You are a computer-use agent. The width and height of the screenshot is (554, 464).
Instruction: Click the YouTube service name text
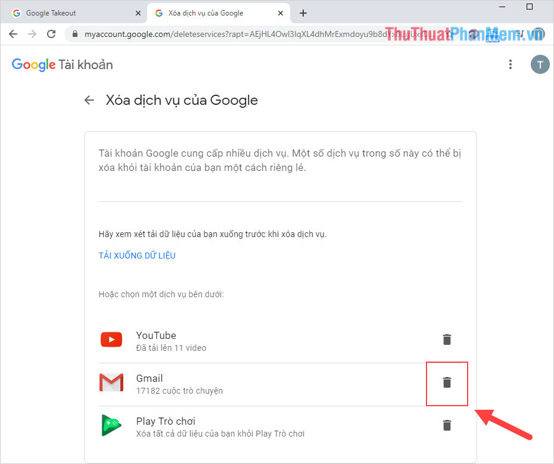tap(156, 335)
